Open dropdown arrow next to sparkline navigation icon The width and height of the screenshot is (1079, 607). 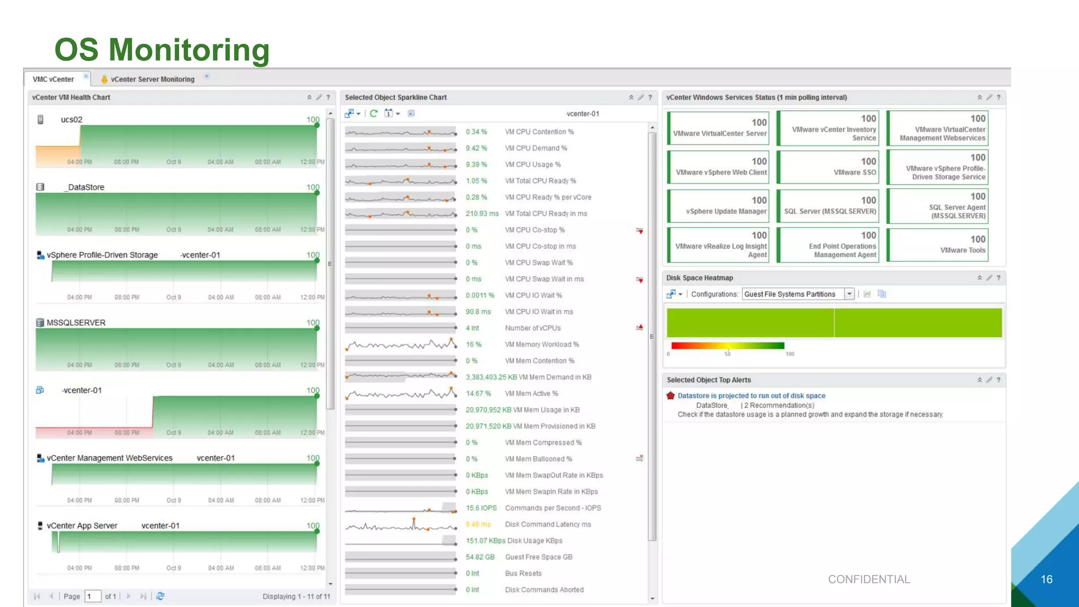tap(358, 114)
